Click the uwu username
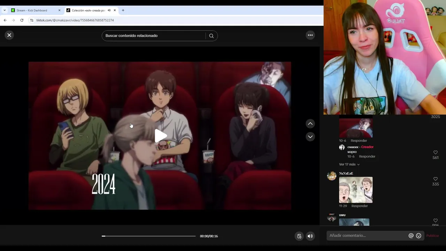 (x=342, y=215)
